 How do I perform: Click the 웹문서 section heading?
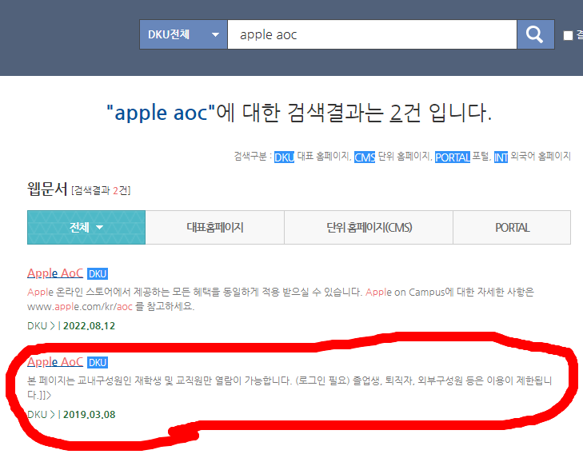[x=47, y=189]
